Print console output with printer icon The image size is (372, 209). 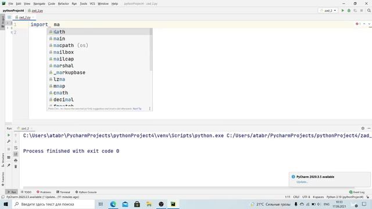[16, 160]
